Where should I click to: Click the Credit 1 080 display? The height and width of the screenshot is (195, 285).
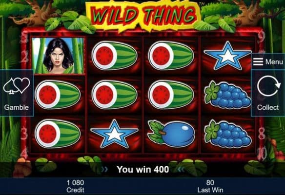[75, 186]
